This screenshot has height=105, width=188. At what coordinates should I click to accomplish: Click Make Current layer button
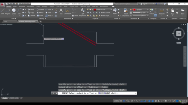pyautogui.click(x=104, y=13)
